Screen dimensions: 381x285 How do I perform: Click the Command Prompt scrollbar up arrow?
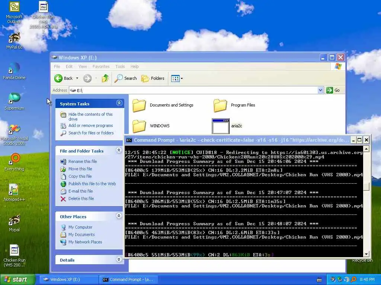click(366, 149)
